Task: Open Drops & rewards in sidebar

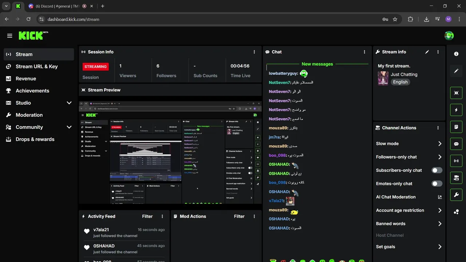Action: pos(39,139)
